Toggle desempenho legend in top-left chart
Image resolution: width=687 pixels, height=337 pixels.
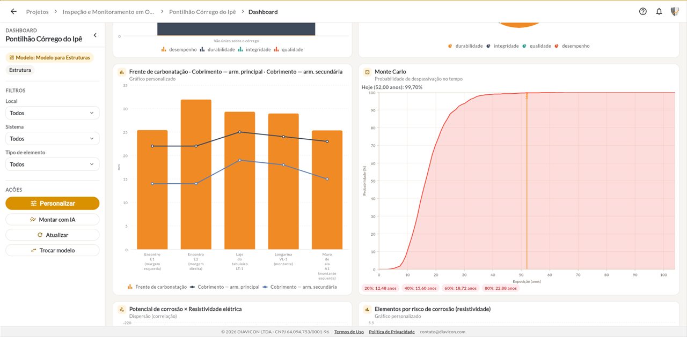179,49
